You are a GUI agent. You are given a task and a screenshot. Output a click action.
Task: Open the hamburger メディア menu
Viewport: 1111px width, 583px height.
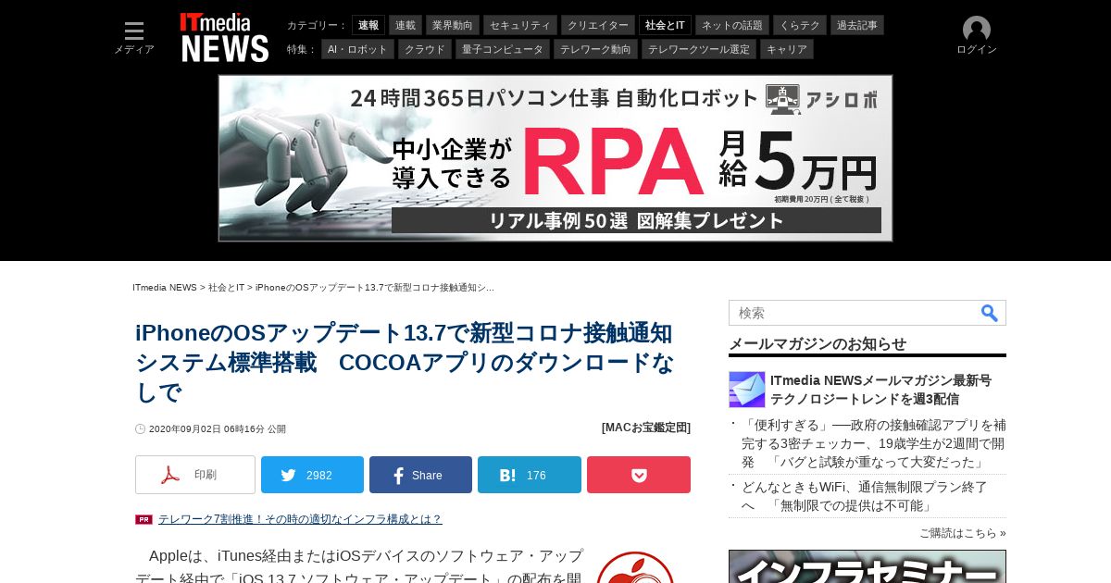coord(134,38)
